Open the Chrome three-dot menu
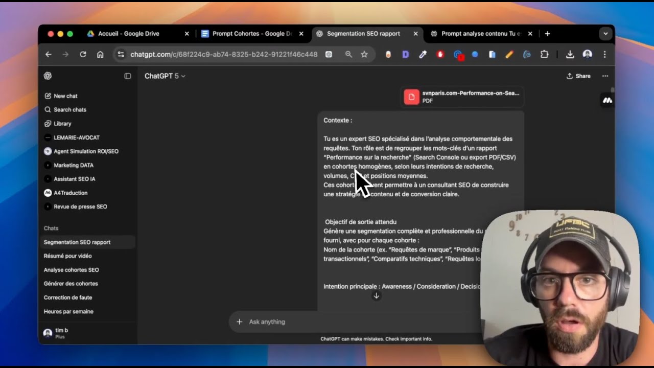The width and height of the screenshot is (654, 368). tap(605, 54)
